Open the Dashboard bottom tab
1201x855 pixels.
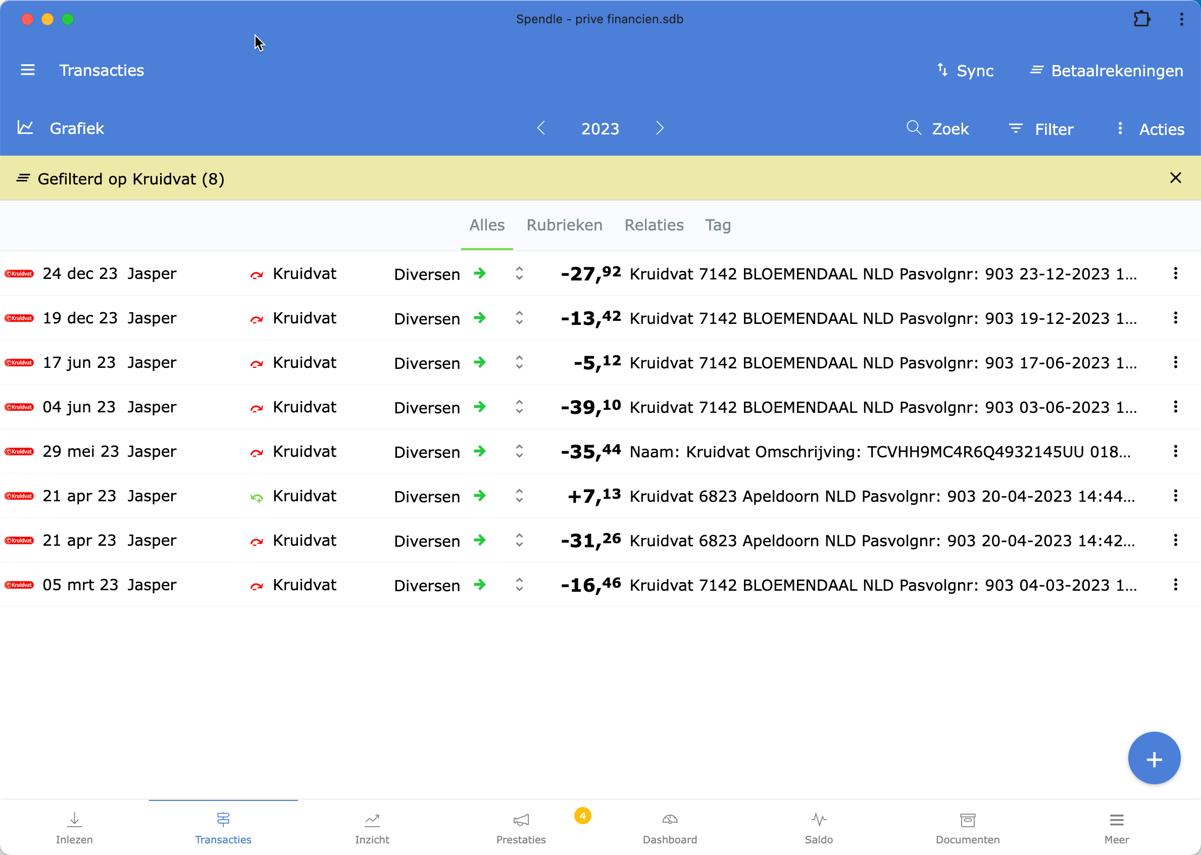pyautogui.click(x=669, y=827)
